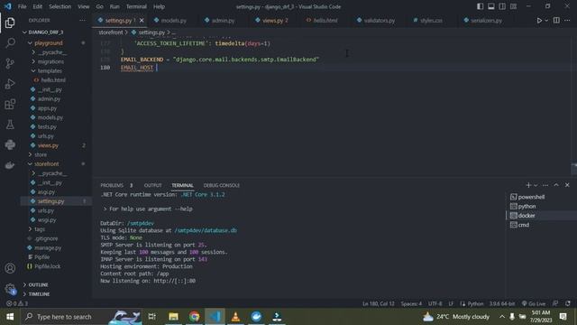
Task: Click errors and warnings status item
Action: pos(17,303)
